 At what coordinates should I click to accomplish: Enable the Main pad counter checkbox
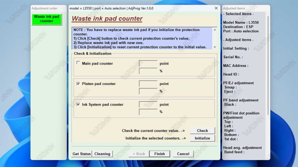(78, 63)
